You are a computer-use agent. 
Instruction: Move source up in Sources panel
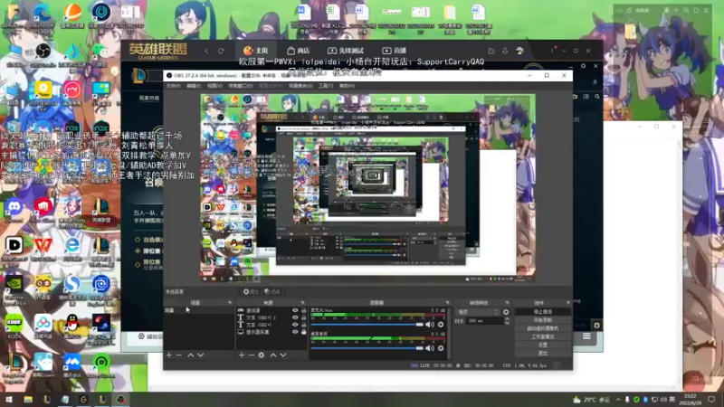click(273, 355)
